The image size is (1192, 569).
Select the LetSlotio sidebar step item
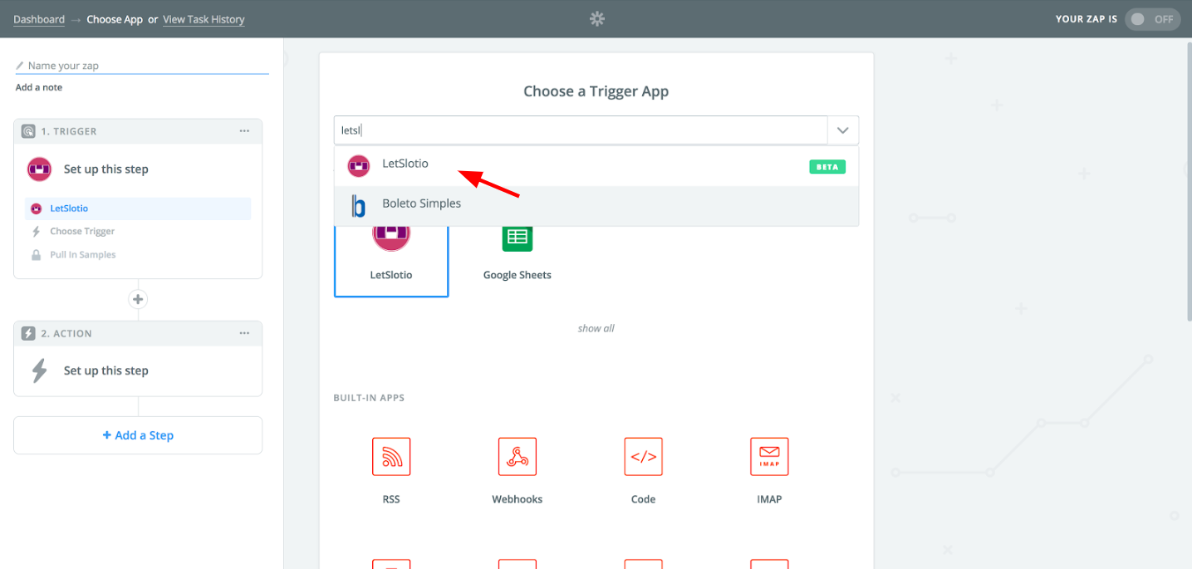coord(138,208)
